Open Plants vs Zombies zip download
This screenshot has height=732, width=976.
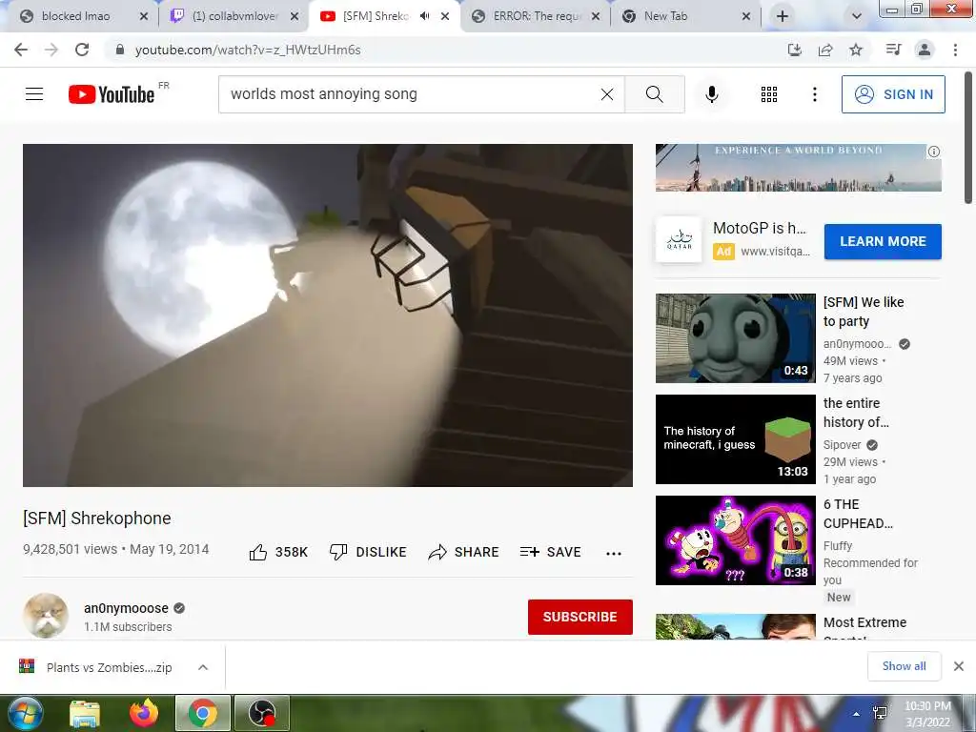coord(109,667)
